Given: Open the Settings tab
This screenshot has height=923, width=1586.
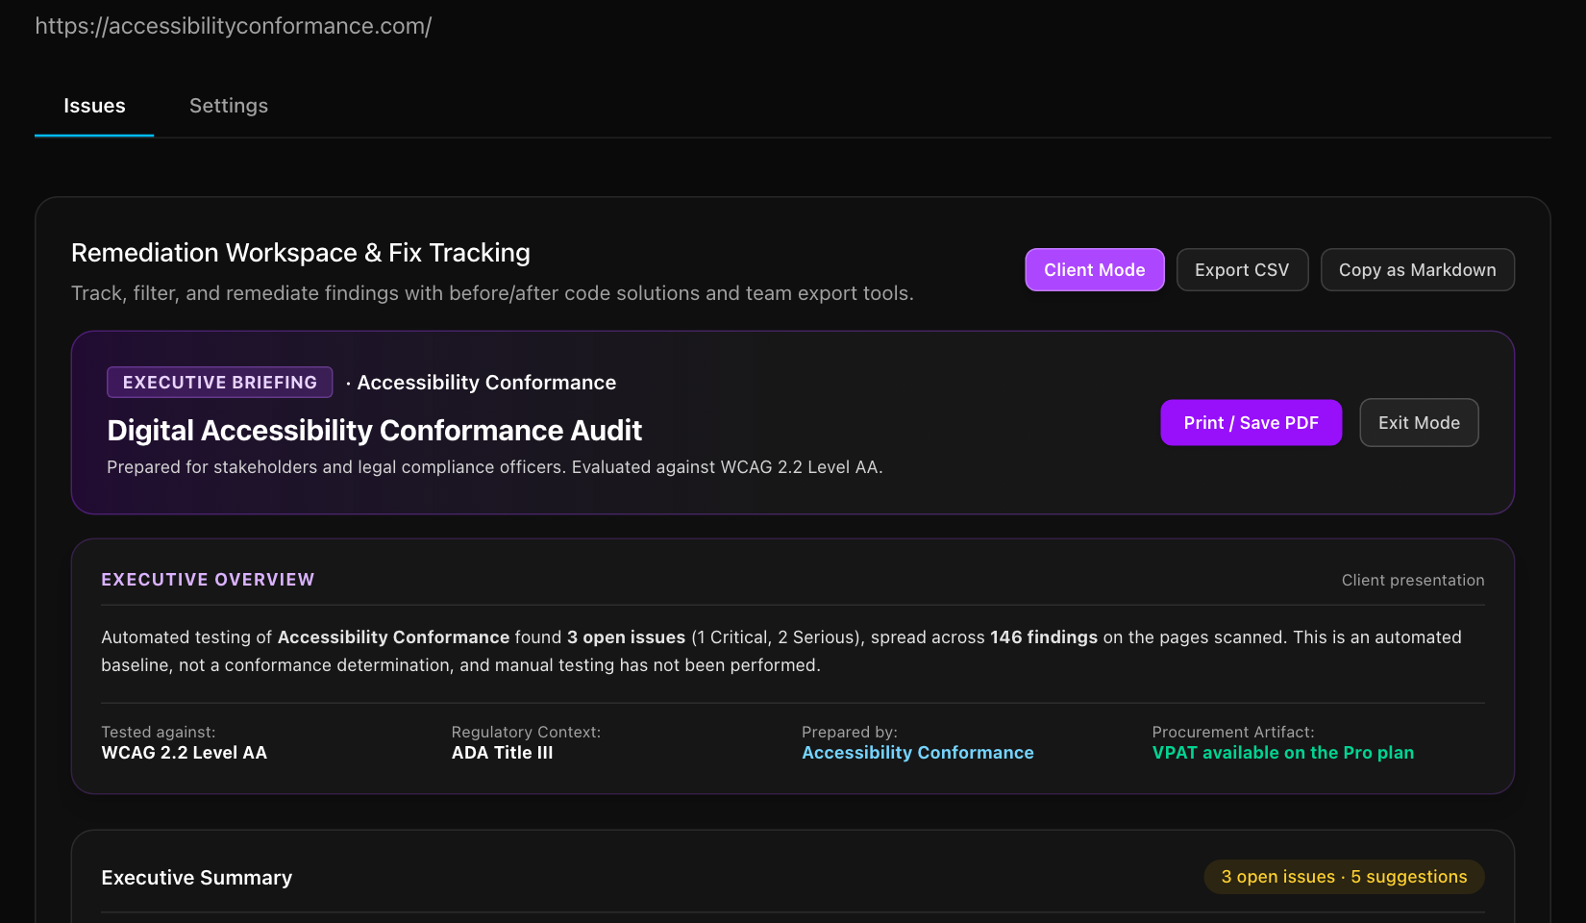Looking at the screenshot, I should pos(229,106).
